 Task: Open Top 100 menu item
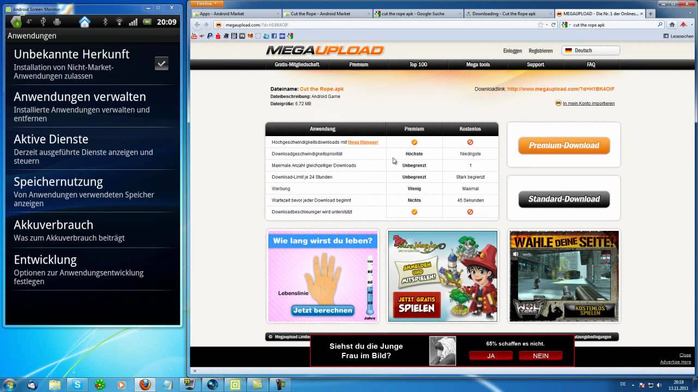coord(418,64)
